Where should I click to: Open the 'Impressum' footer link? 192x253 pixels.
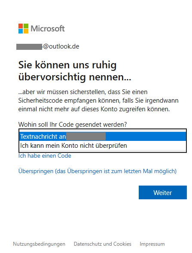coord(152,244)
